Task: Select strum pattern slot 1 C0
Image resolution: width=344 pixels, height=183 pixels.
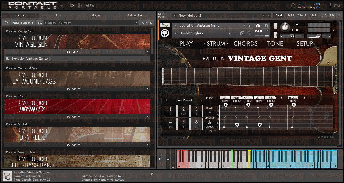Action: pos(170,111)
